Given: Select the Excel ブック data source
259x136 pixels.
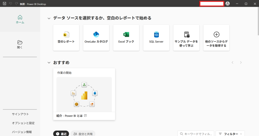Looking at the screenshot, I should pyautogui.click(x=126, y=38).
